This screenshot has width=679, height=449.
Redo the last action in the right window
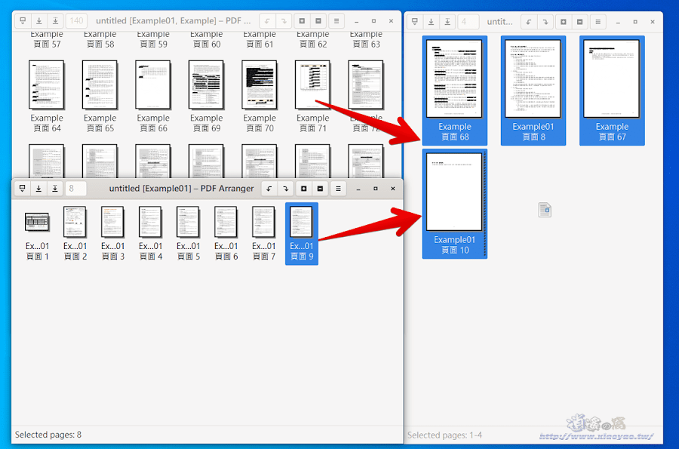[545, 22]
